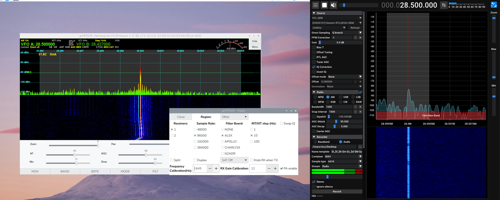Open recorder folder browse button
This screenshot has height=200, width=500.
coord(360,147)
